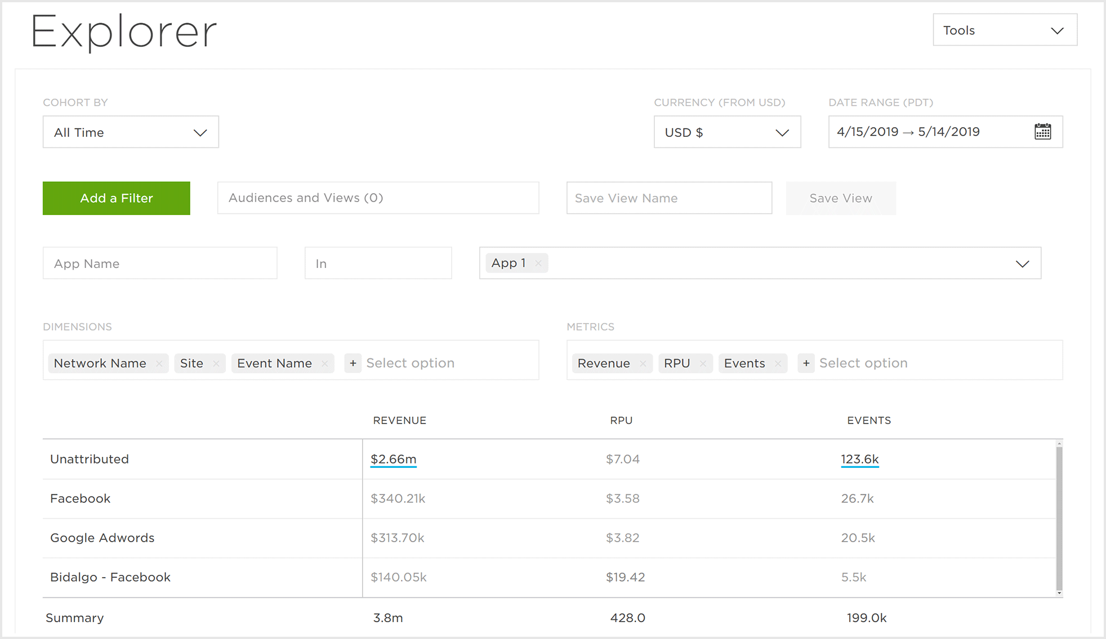Click the Save View Name input field
The width and height of the screenshot is (1106, 639).
pos(668,198)
